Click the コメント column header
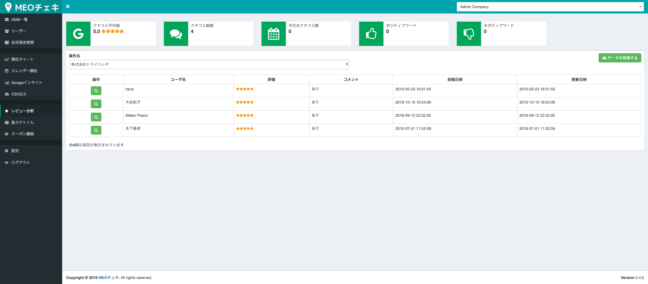Screen dimensions: 648x284 pyautogui.click(x=351, y=80)
